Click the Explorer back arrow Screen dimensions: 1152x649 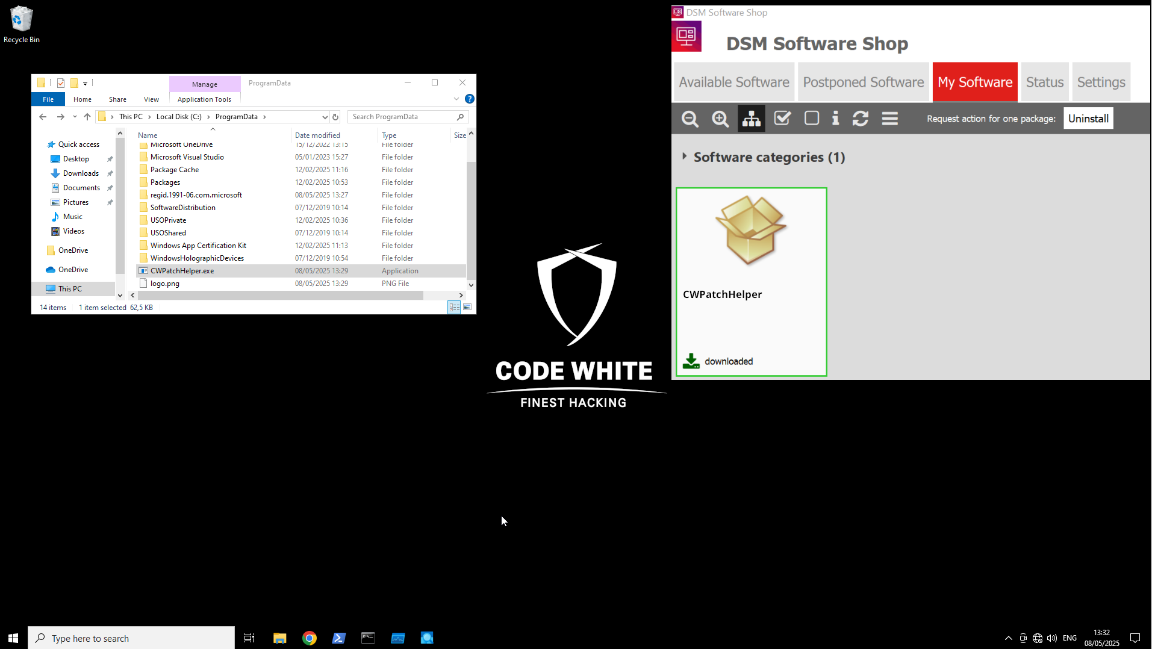click(x=43, y=117)
